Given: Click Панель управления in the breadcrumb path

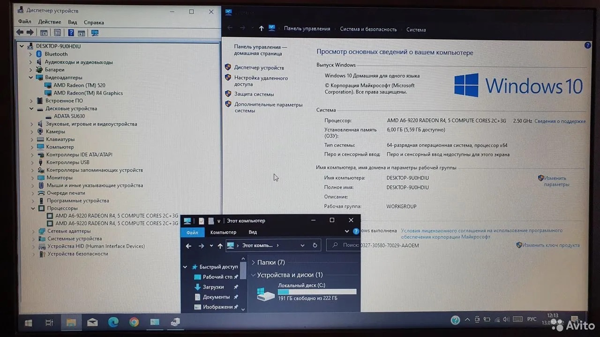Looking at the screenshot, I should [307, 29].
